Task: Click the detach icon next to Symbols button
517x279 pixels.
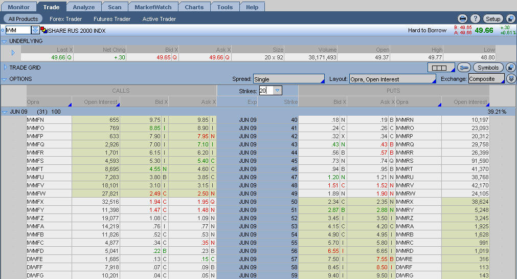Action: click(x=510, y=68)
